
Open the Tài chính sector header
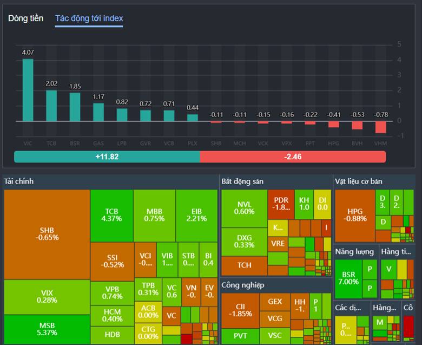pyautogui.click(x=19, y=181)
